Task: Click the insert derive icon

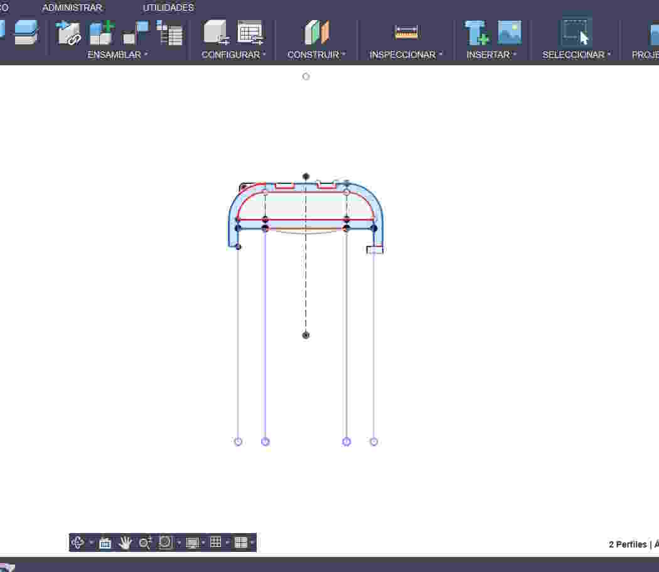Action: 476,33
